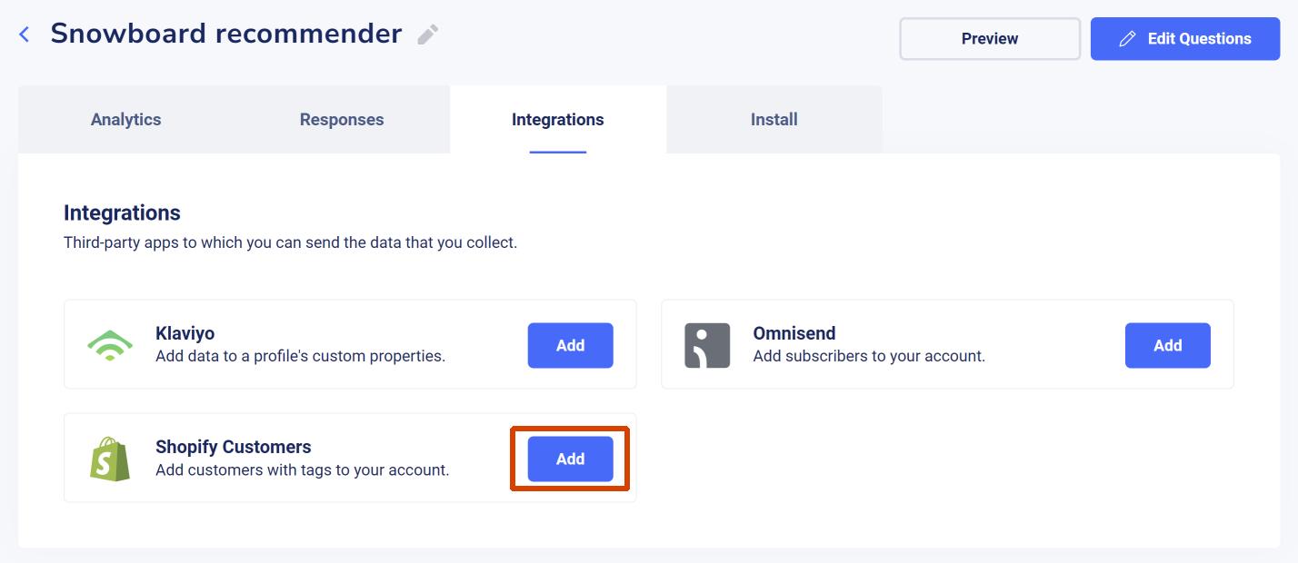This screenshot has width=1298, height=563.
Task: Select the Integrations tab
Action: click(x=558, y=120)
